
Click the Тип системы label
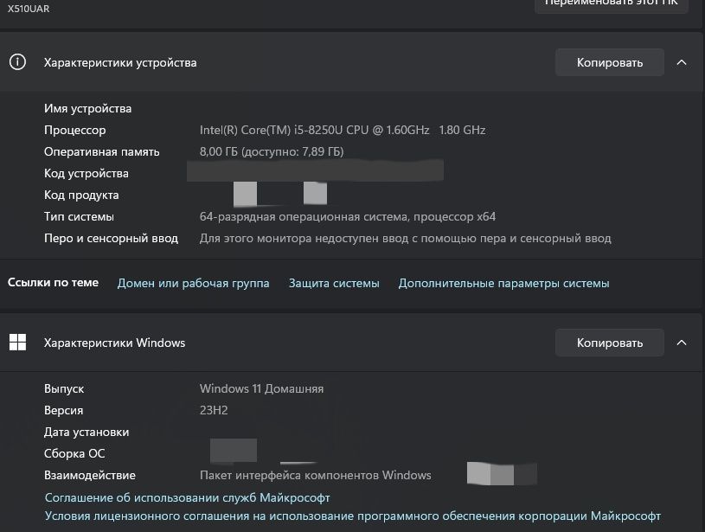(79, 217)
